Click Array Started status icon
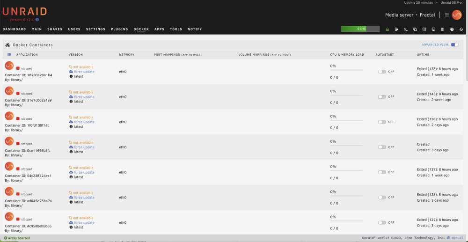This screenshot has height=242, width=468. [5, 238]
